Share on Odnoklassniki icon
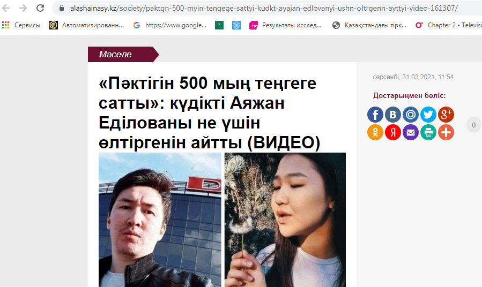482x287 pixels. tap(375, 132)
